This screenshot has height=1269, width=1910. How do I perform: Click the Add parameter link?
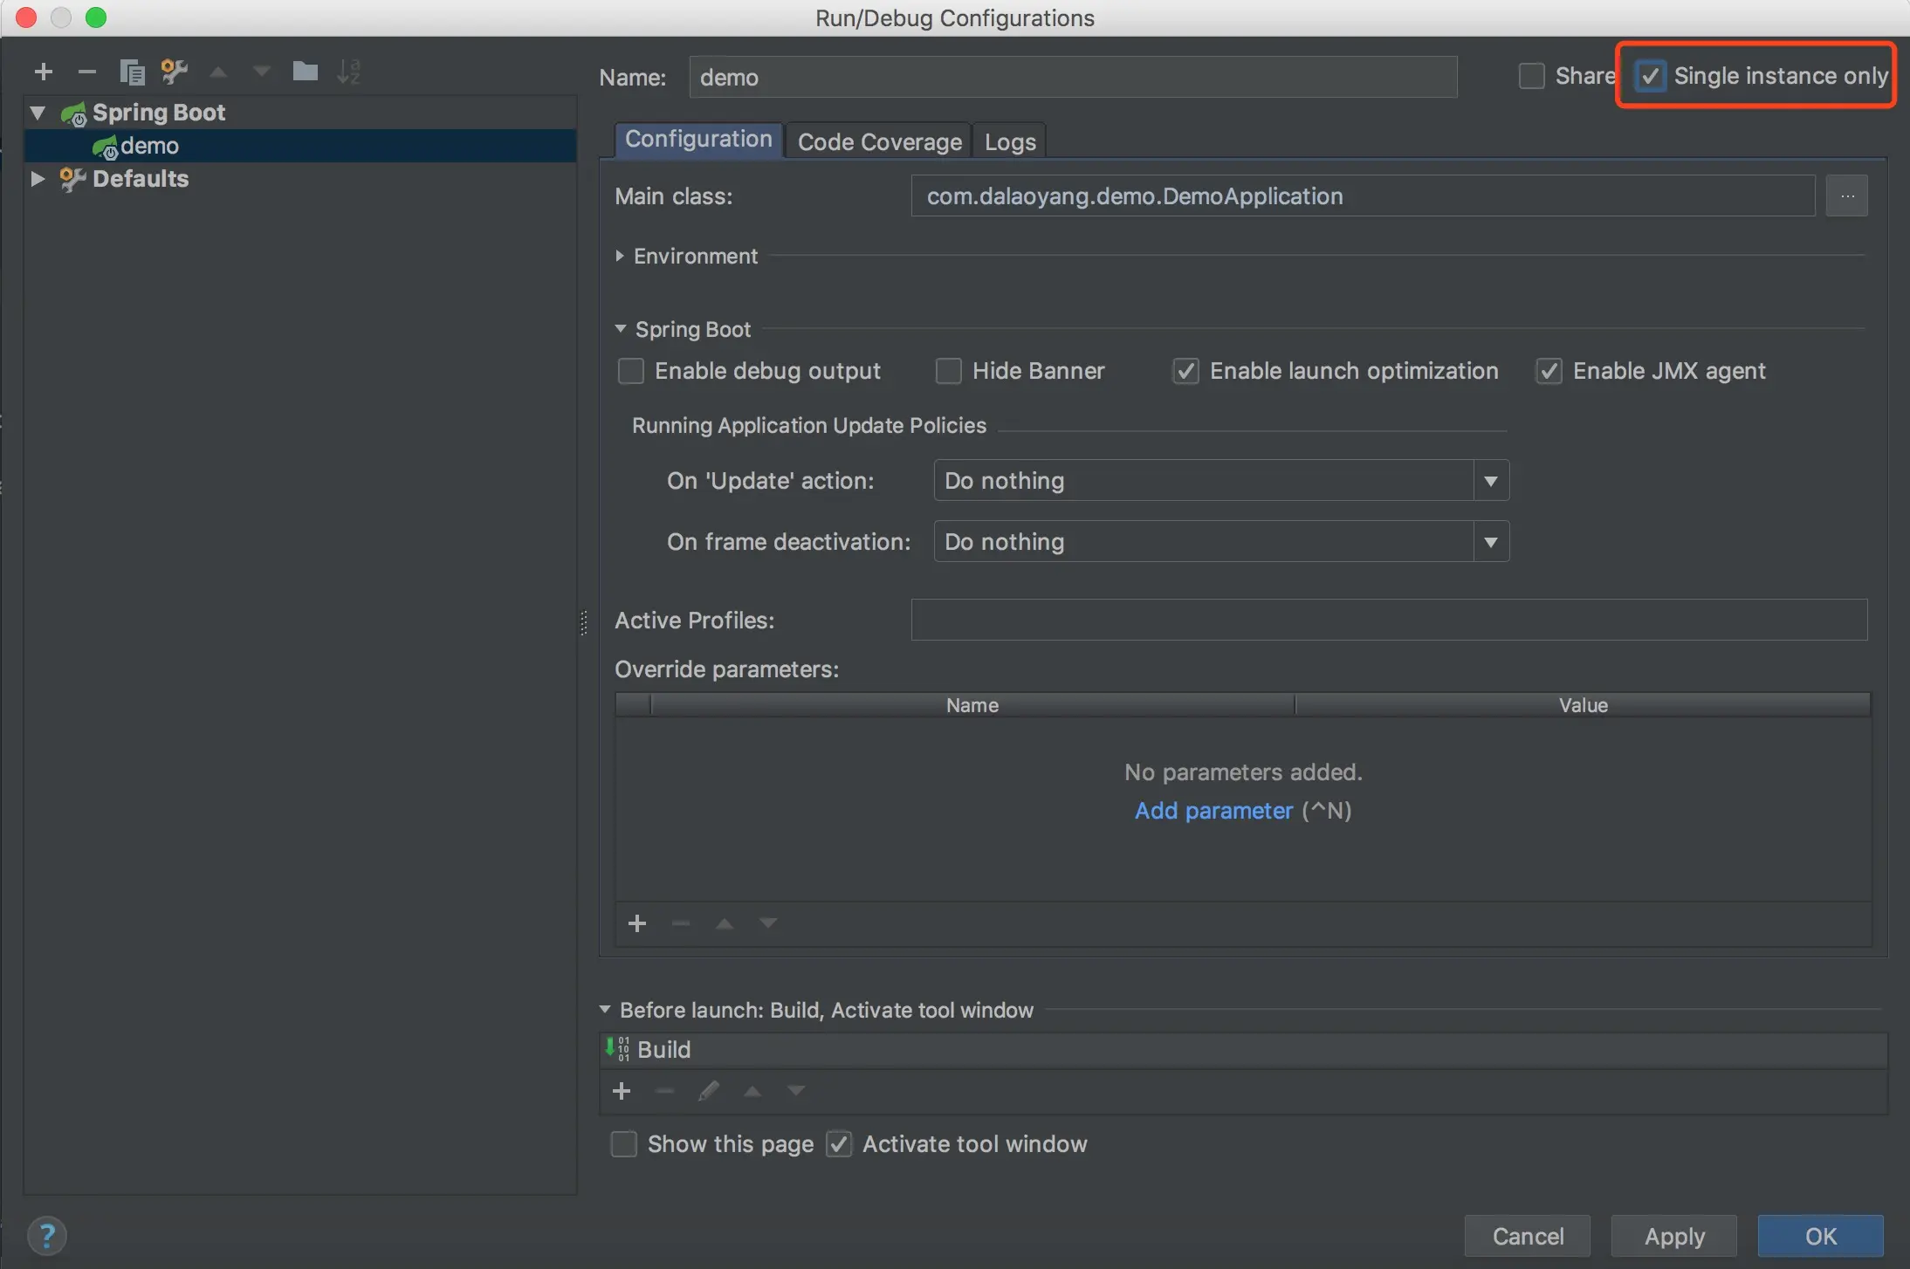(1213, 811)
